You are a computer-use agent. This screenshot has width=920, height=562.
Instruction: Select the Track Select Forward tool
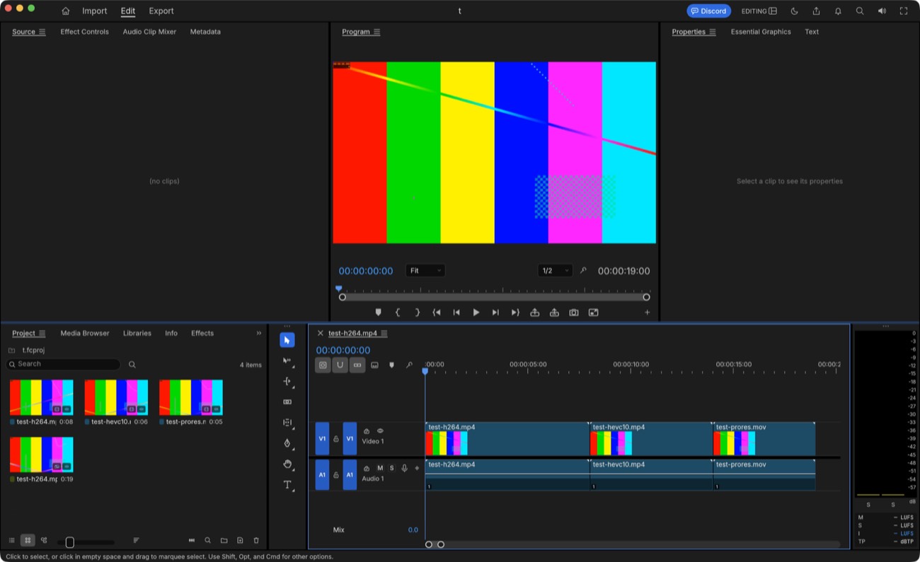pos(287,361)
